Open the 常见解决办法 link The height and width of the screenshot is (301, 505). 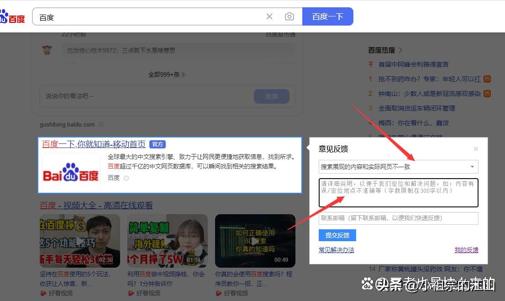pos(337,250)
